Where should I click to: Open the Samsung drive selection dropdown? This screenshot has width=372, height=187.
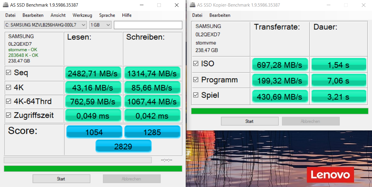pyautogui.click(x=46, y=25)
